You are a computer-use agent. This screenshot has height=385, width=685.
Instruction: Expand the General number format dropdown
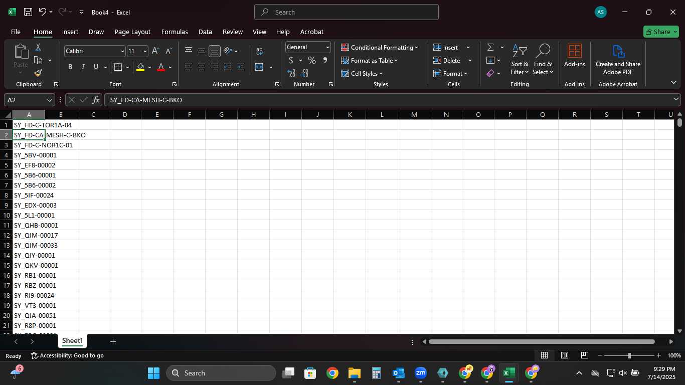(327, 47)
